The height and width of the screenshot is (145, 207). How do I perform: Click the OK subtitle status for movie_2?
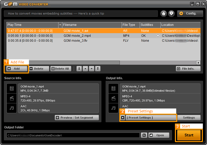click(x=144, y=36)
